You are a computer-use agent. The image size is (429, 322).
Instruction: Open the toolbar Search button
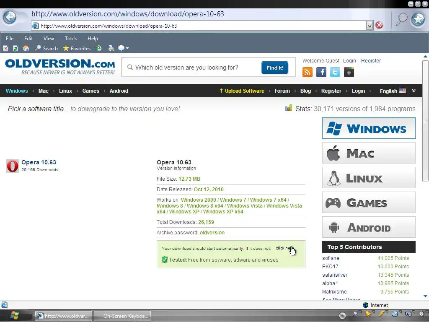[x=46, y=49]
